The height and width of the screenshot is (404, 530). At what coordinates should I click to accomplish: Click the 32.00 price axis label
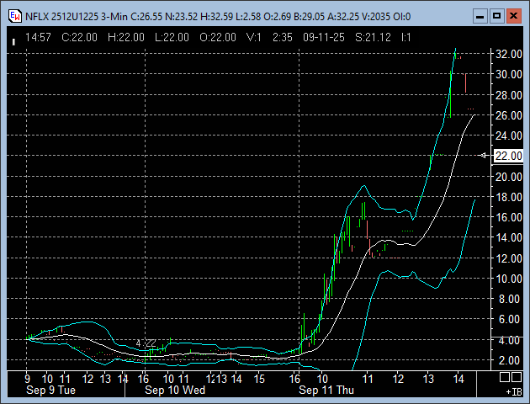[x=508, y=54]
